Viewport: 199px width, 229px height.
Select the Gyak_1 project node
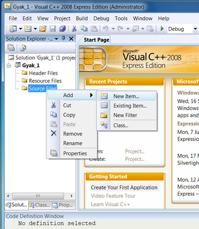[x=31, y=65]
